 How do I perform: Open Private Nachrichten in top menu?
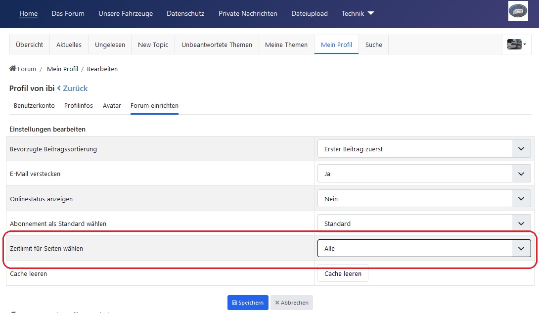248,13
